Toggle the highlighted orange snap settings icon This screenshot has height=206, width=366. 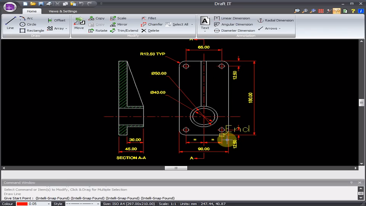click(x=336, y=11)
